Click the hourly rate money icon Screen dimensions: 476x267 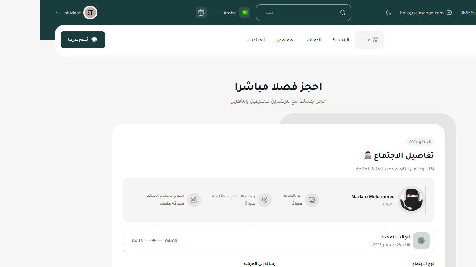[312, 200]
